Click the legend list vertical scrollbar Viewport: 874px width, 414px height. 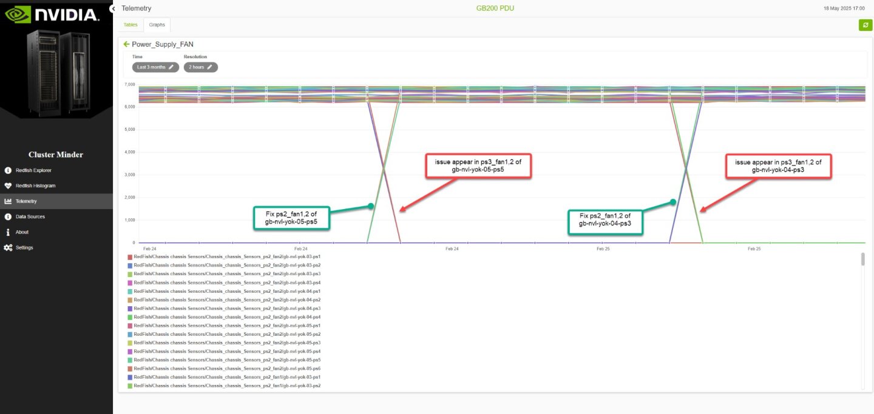tap(862, 260)
